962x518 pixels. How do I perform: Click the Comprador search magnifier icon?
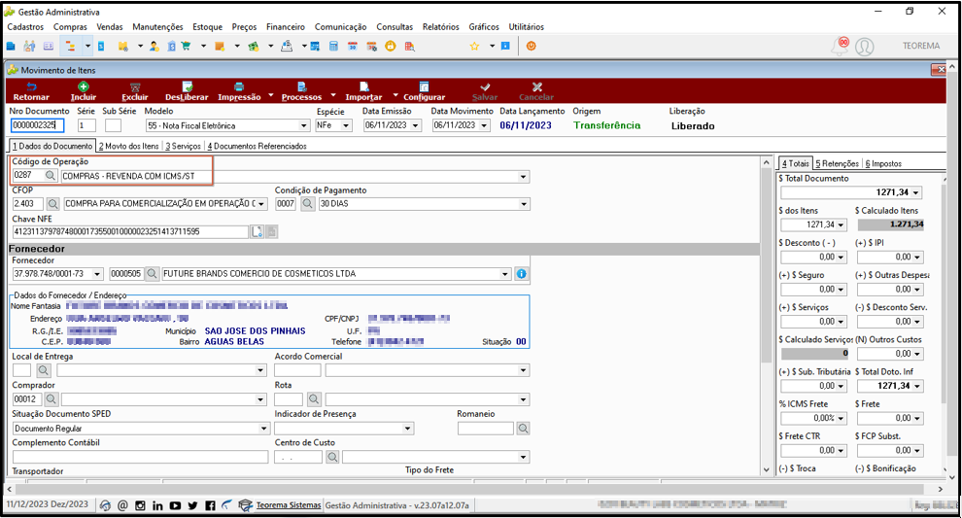tap(52, 398)
